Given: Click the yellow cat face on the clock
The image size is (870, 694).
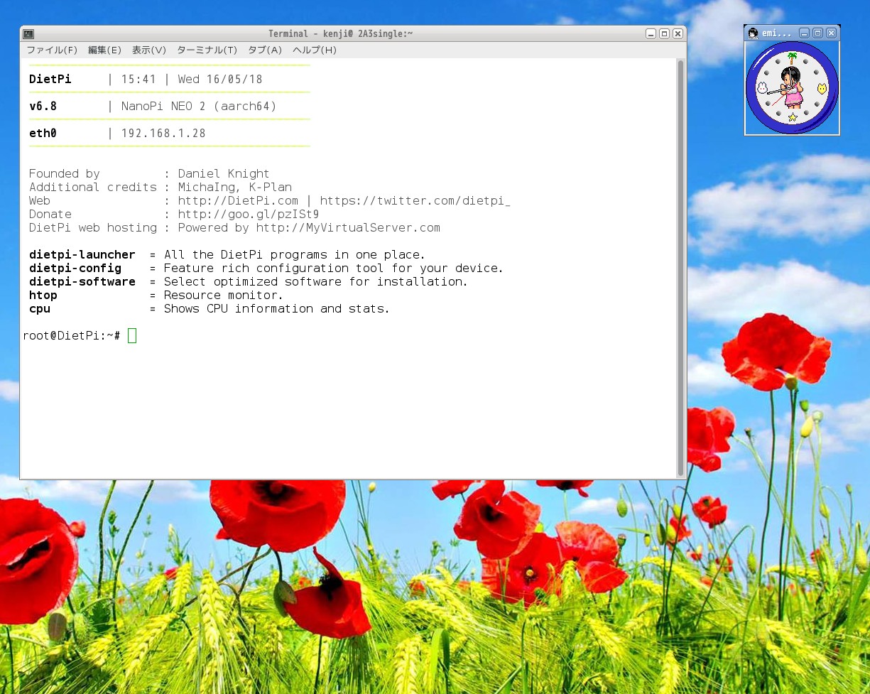Looking at the screenshot, I should click(822, 89).
